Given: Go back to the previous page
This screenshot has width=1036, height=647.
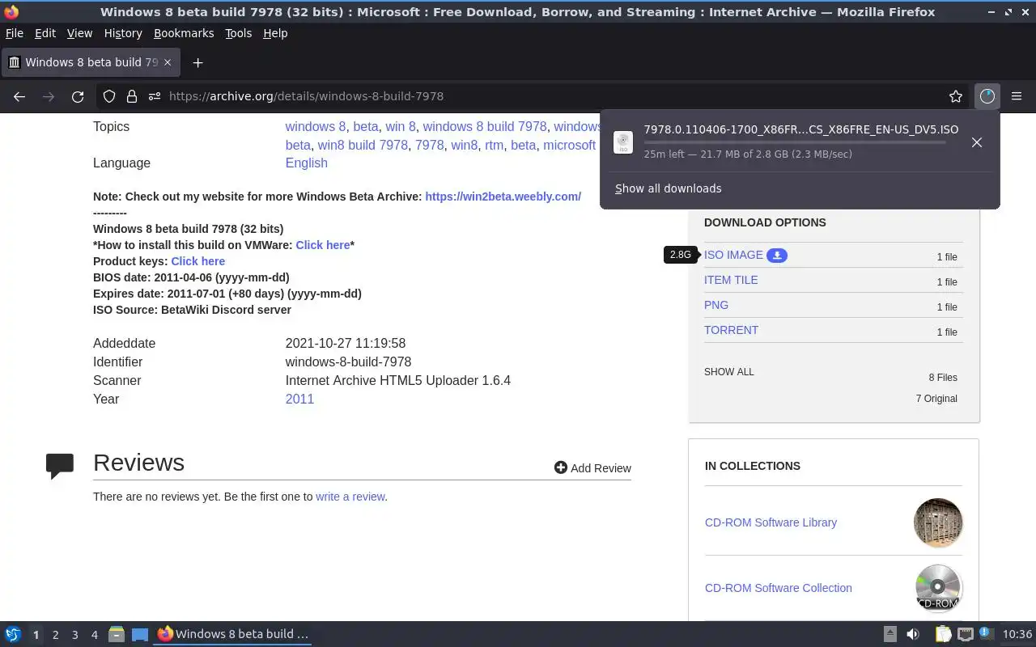Looking at the screenshot, I should (19, 96).
